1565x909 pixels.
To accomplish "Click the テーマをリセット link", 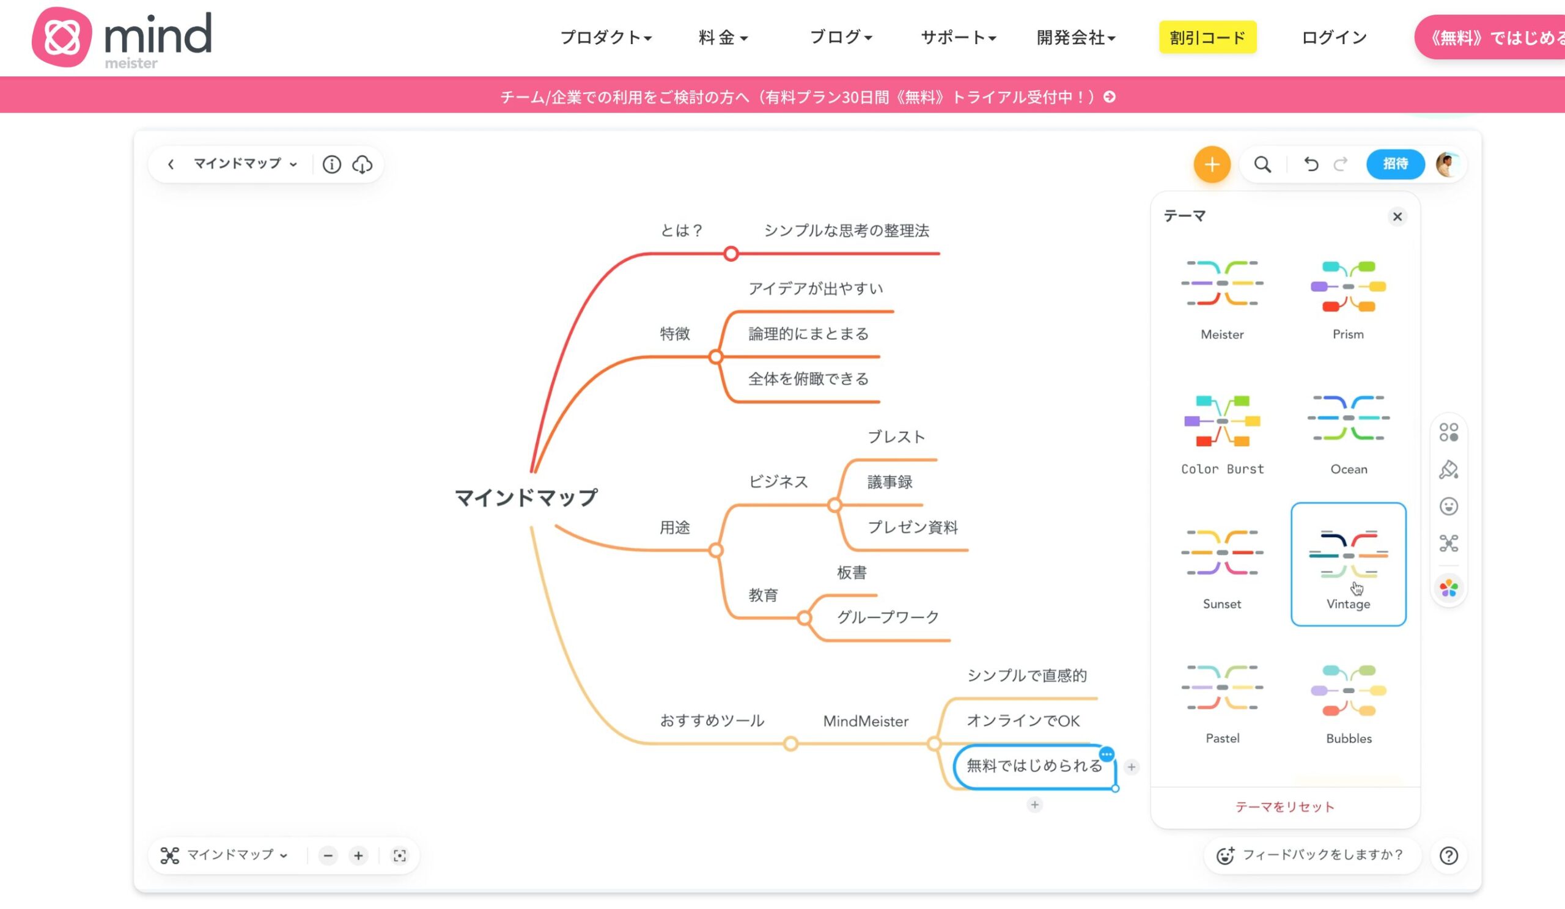I will click(1286, 806).
